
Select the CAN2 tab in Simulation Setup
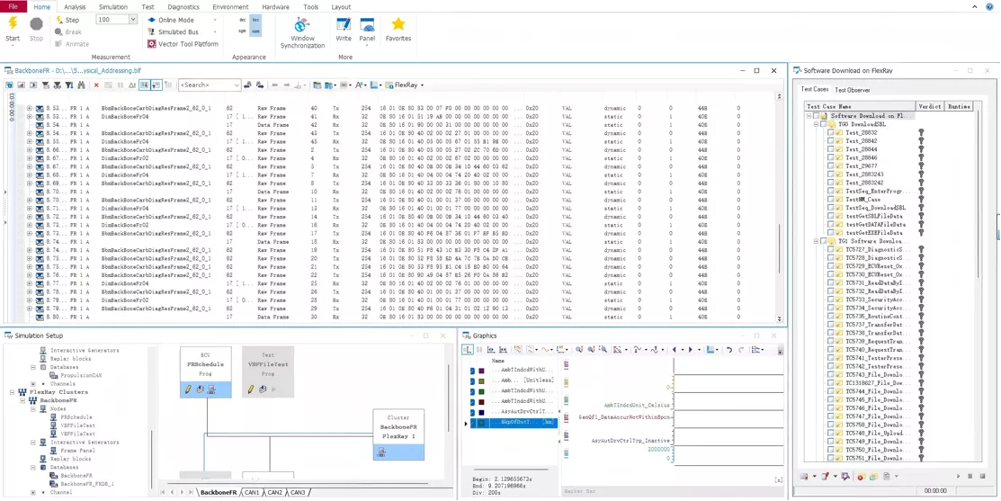pos(274,493)
